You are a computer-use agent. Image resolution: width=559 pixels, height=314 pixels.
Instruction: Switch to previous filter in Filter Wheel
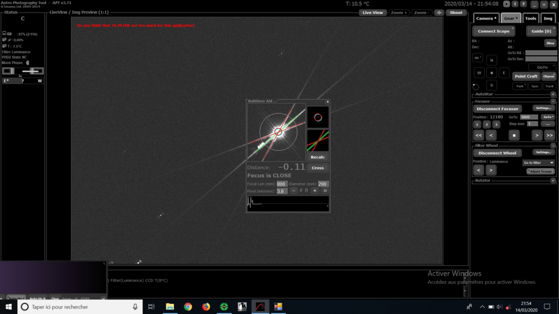coord(479,170)
